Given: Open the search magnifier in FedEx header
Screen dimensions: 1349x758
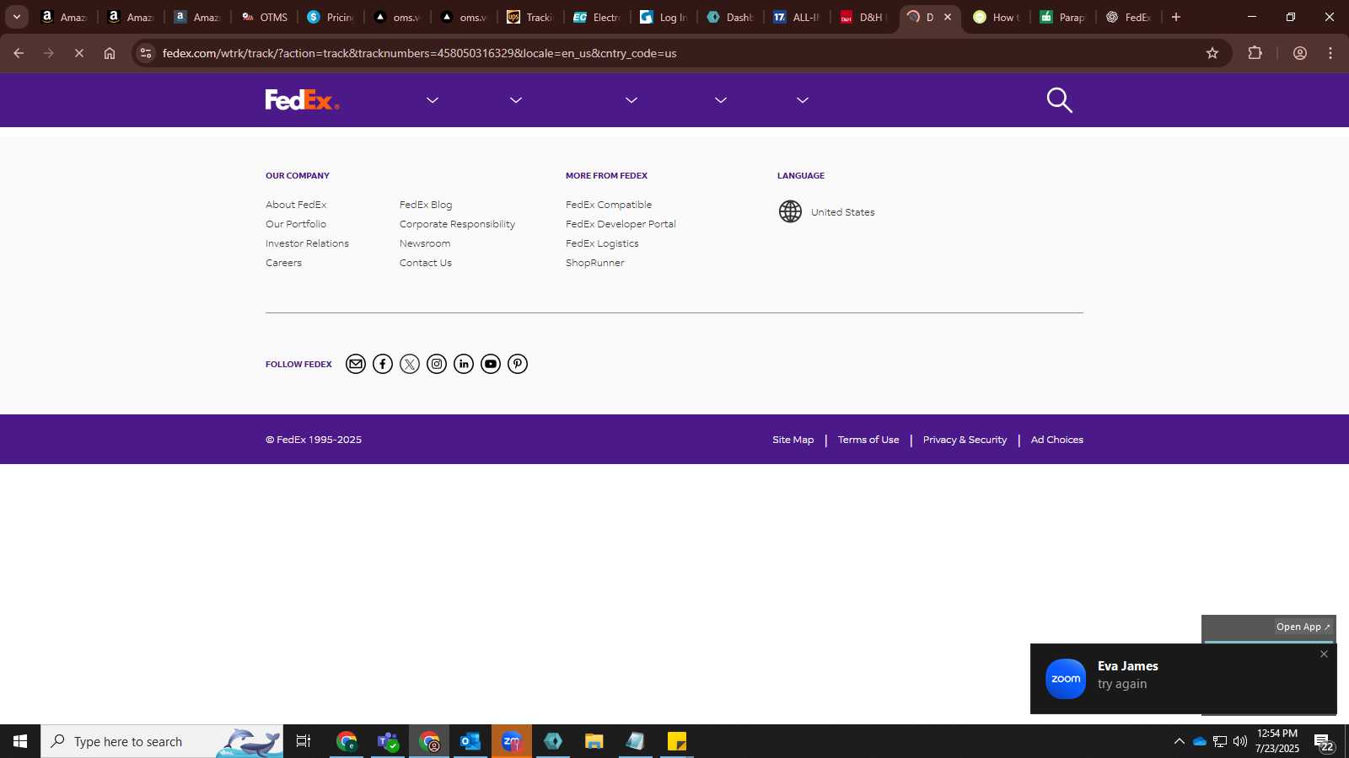Looking at the screenshot, I should click(x=1059, y=100).
